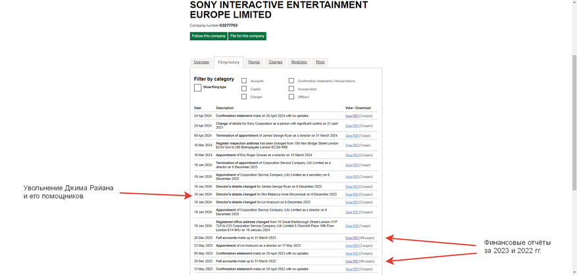Click the Sony Interactive Entertainment Europe Limited title
Viewport: 577px width, 275px height.
click(x=278, y=10)
